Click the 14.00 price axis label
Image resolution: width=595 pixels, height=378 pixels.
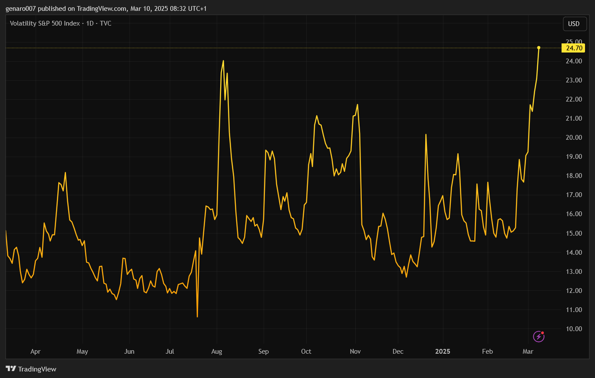tap(573, 253)
